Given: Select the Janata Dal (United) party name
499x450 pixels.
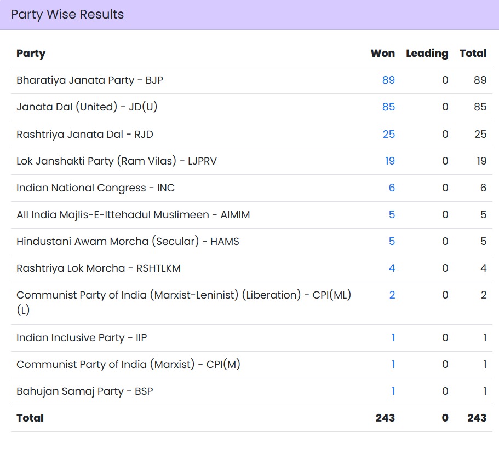Looking at the screenshot, I should [x=87, y=107].
